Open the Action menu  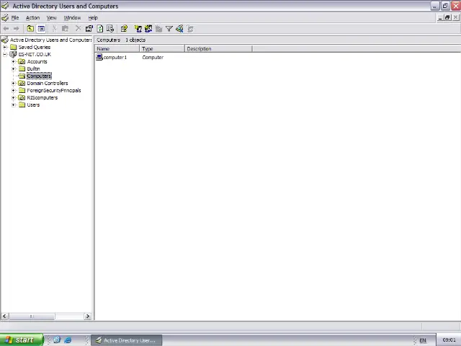(x=32, y=17)
